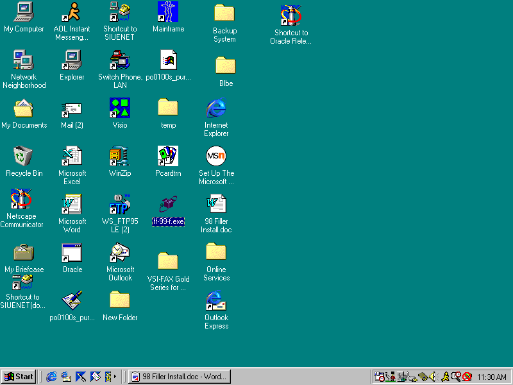Open the Recycle Bin
Image resolution: width=513 pixels, height=385 pixels.
pyautogui.click(x=24, y=157)
